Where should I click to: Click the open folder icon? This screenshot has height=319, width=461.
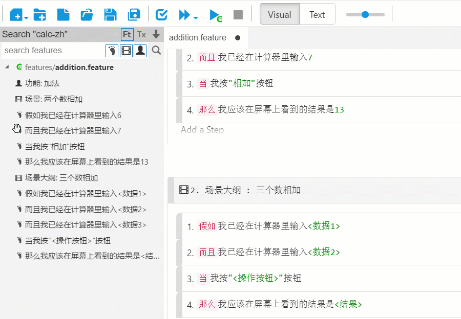click(x=87, y=15)
